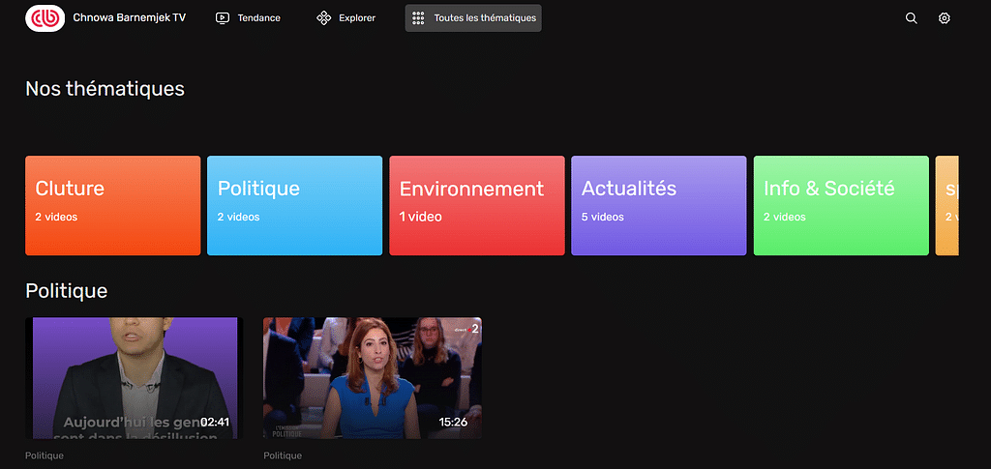
Task: Open the red Environnement category card
Action: point(476,205)
